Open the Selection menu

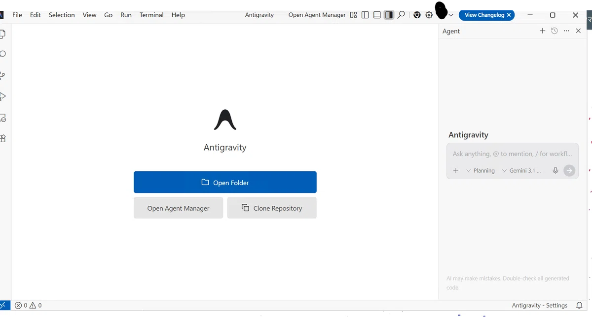[x=62, y=15]
